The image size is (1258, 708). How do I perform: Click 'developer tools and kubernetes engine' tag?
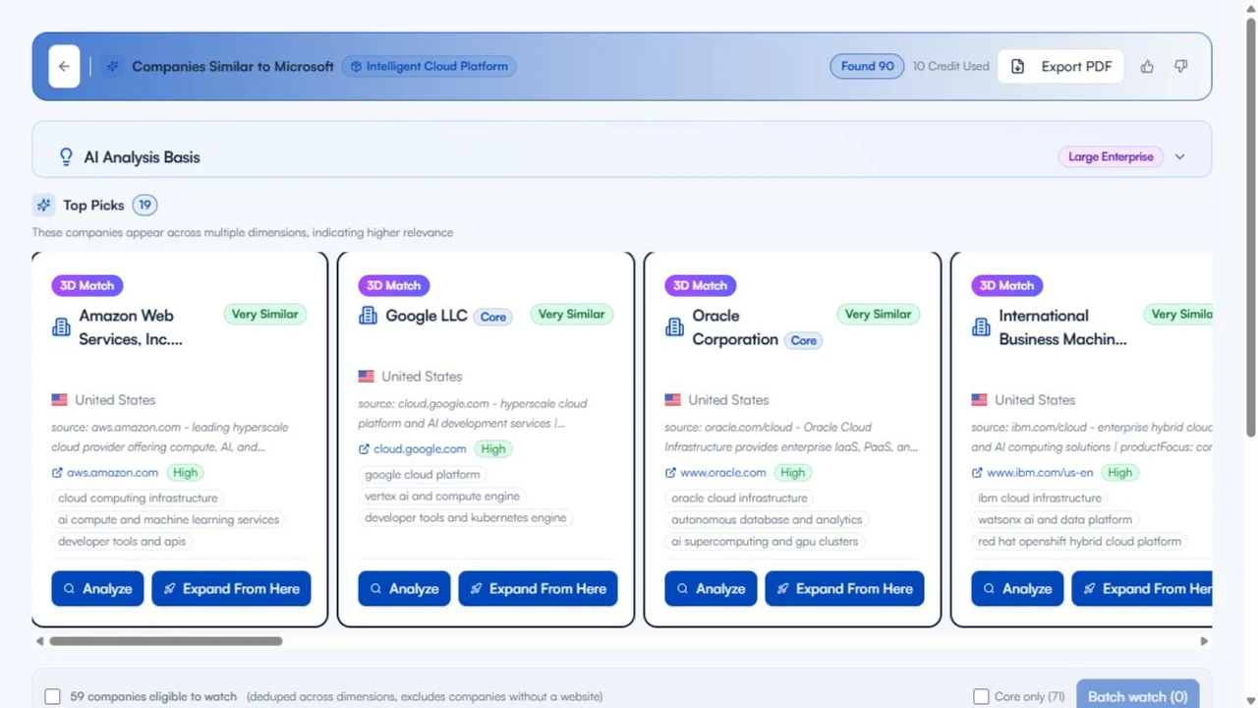(466, 518)
